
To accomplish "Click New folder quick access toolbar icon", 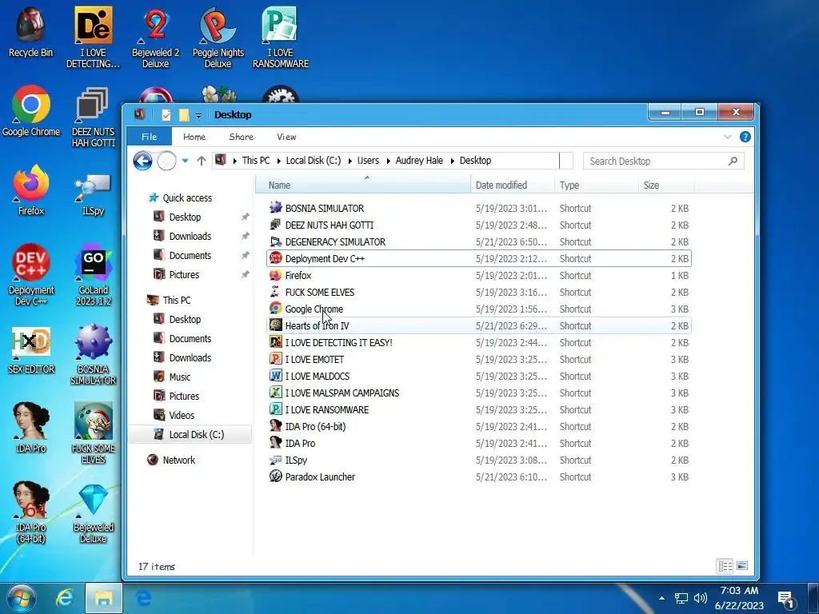I will tap(184, 115).
